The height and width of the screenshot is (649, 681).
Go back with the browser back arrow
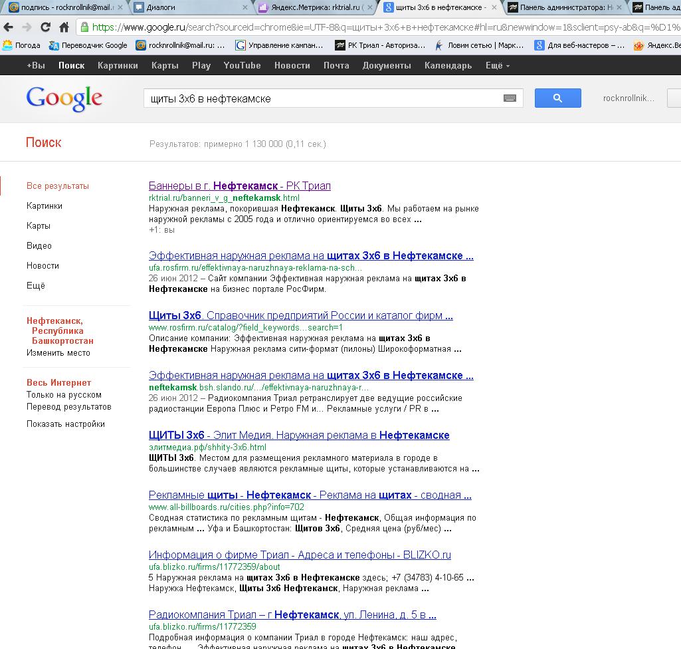(x=8, y=27)
